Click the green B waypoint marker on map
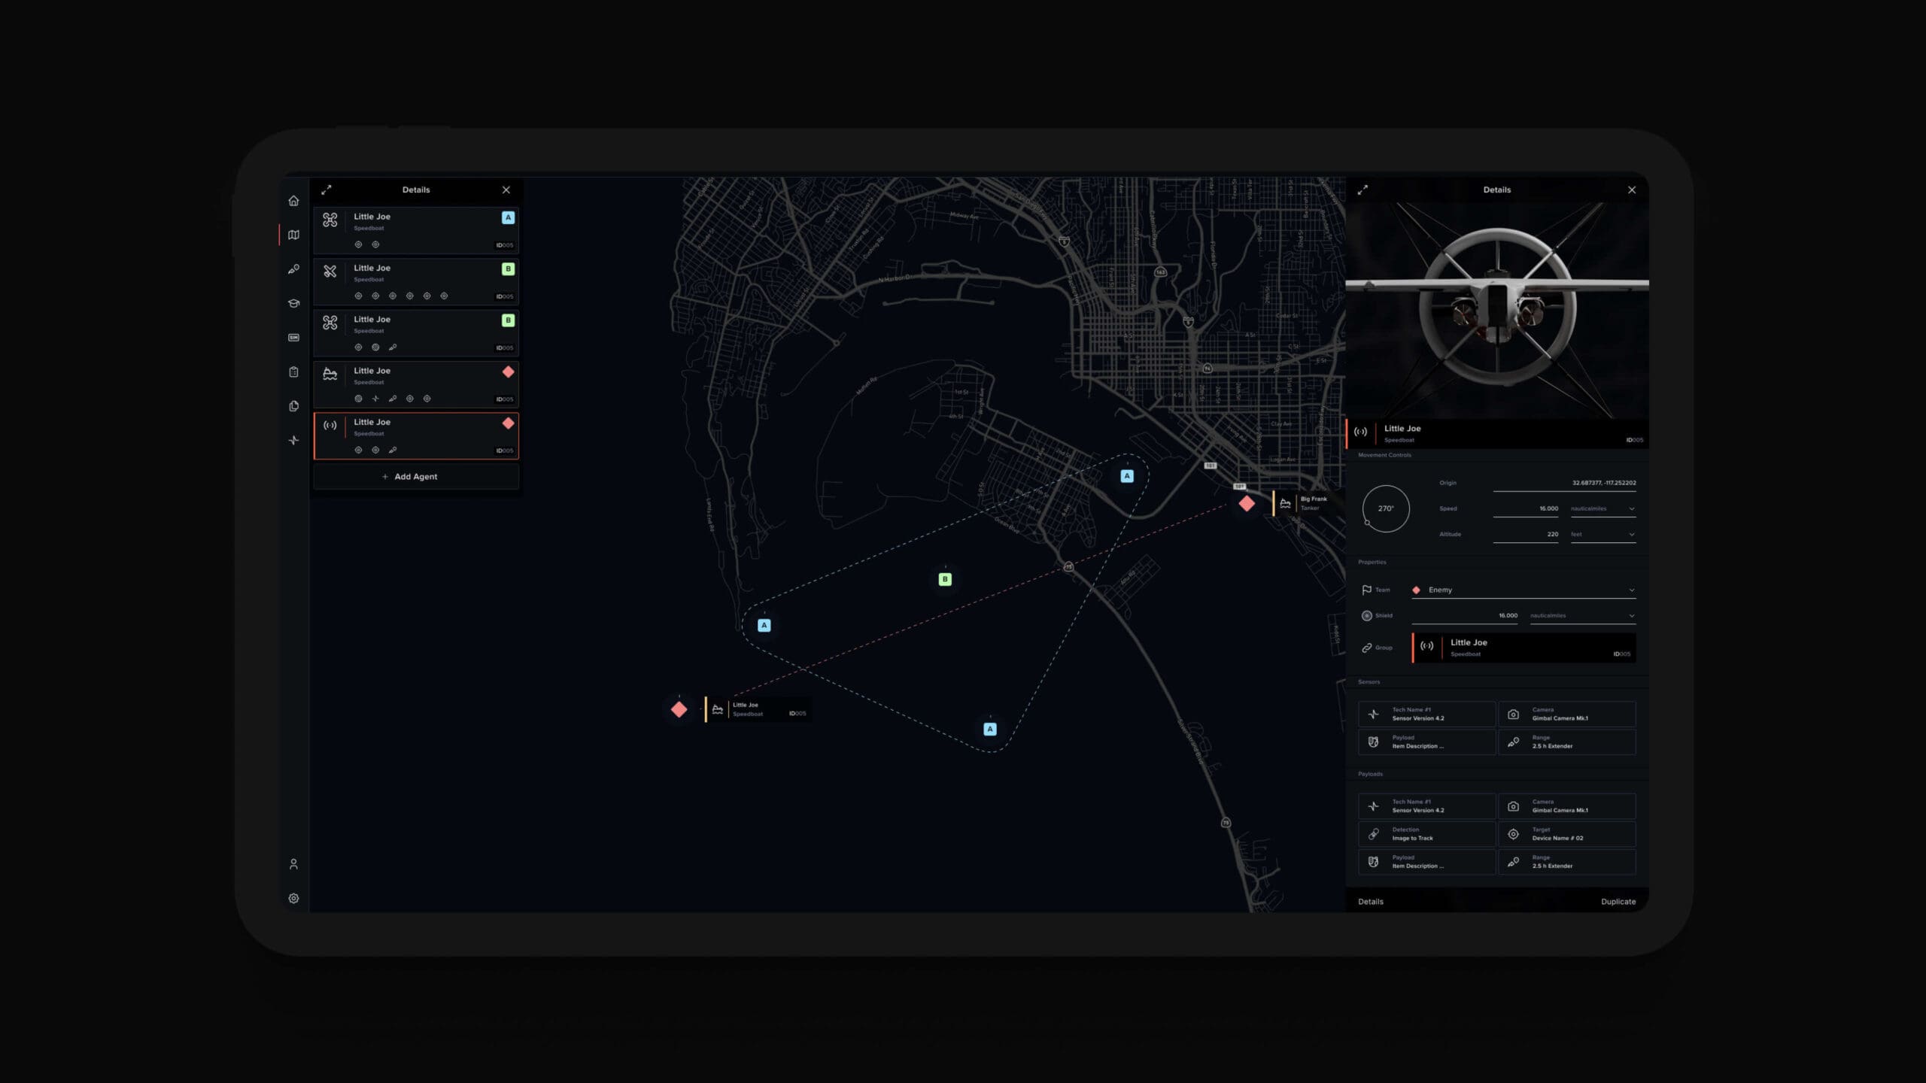This screenshot has height=1083, width=1926. coord(945,579)
